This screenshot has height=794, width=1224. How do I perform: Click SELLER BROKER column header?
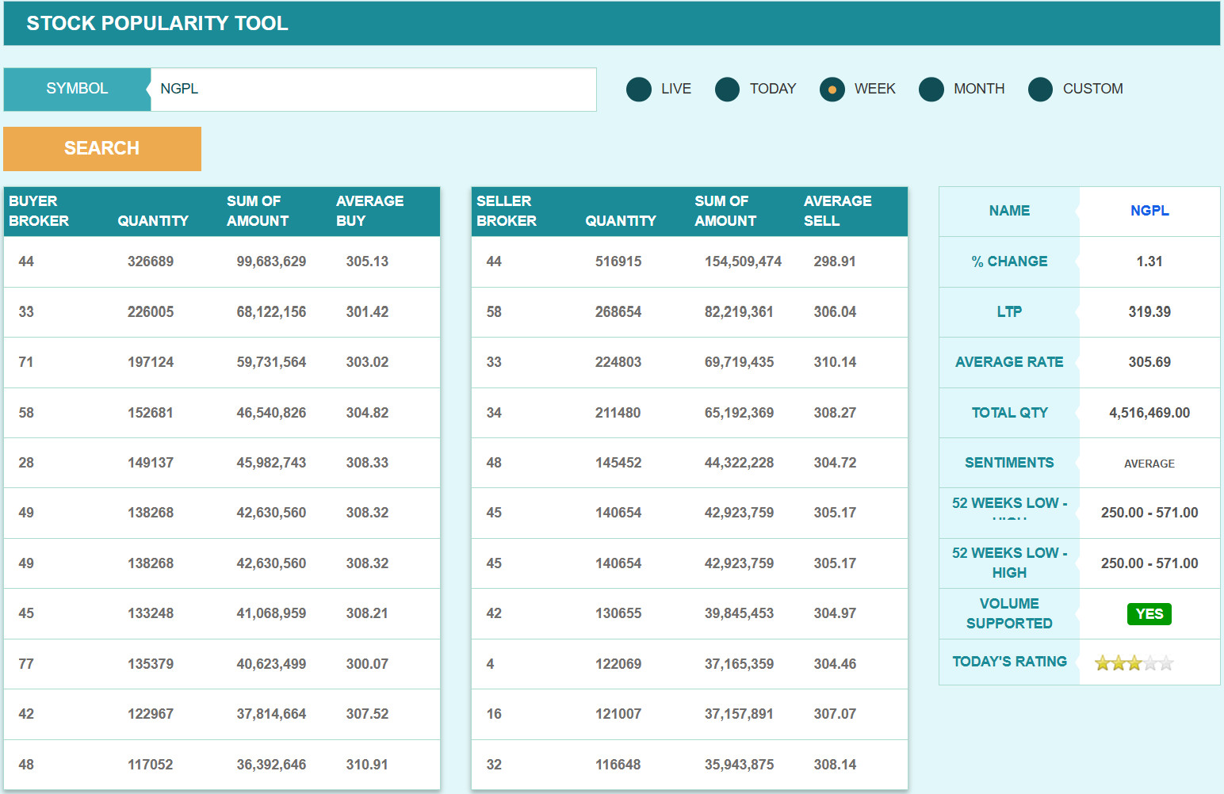point(507,211)
